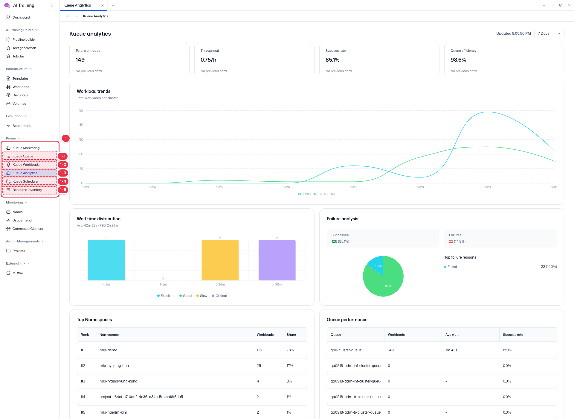Open a new tab with plus button
Screen dimensions: 574x419
click(113, 5)
